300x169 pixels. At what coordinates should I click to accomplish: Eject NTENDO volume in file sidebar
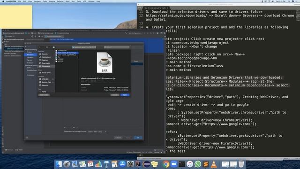pos(53,79)
